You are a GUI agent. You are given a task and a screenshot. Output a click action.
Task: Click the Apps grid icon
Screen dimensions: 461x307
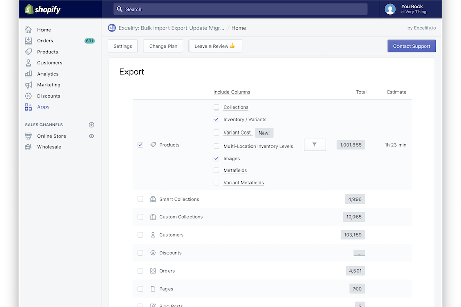tap(28, 107)
